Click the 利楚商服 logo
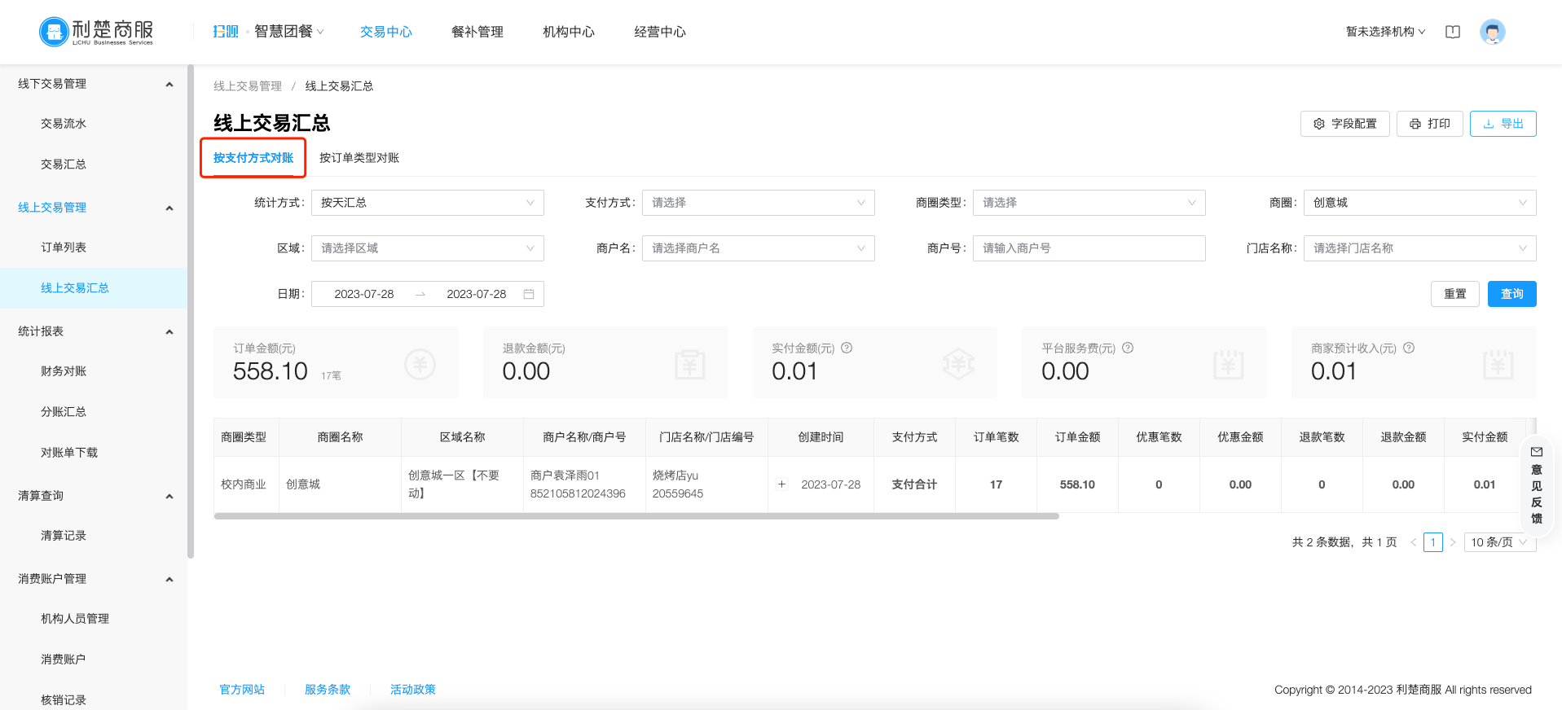Image resolution: width=1562 pixels, height=710 pixels. point(96,32)
